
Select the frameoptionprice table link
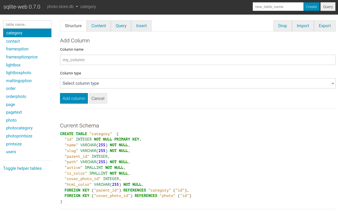click(x=22, y=57)
